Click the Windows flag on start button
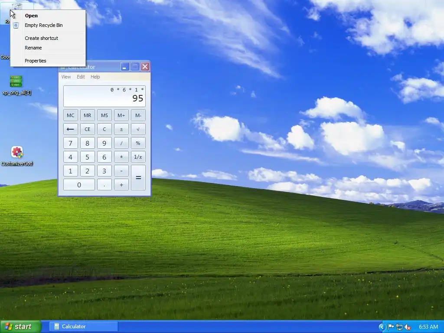 (x=8, y=326)
